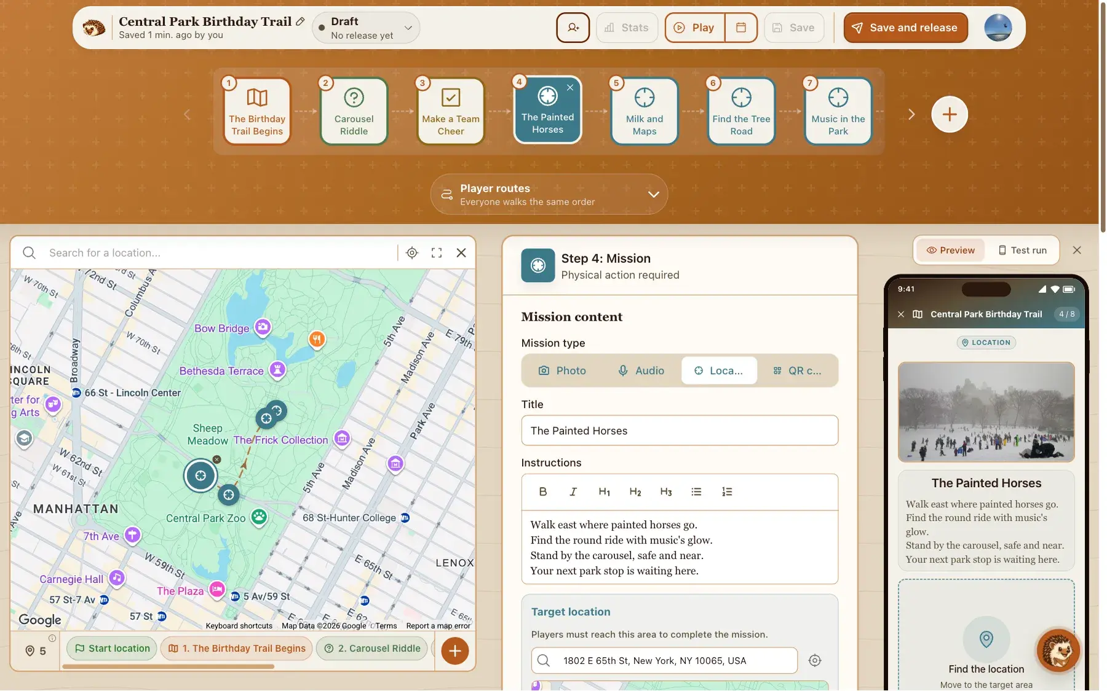This screenshot has width=1107, height=691.
Task: Set Heading 2 style in the editor
Action: coord(635,492)
